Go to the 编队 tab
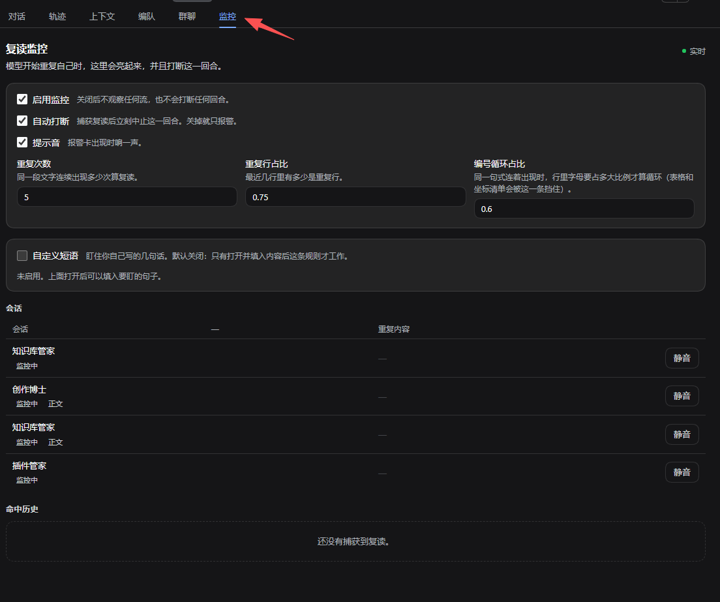720x602 pixels. [x=147, y=16]
